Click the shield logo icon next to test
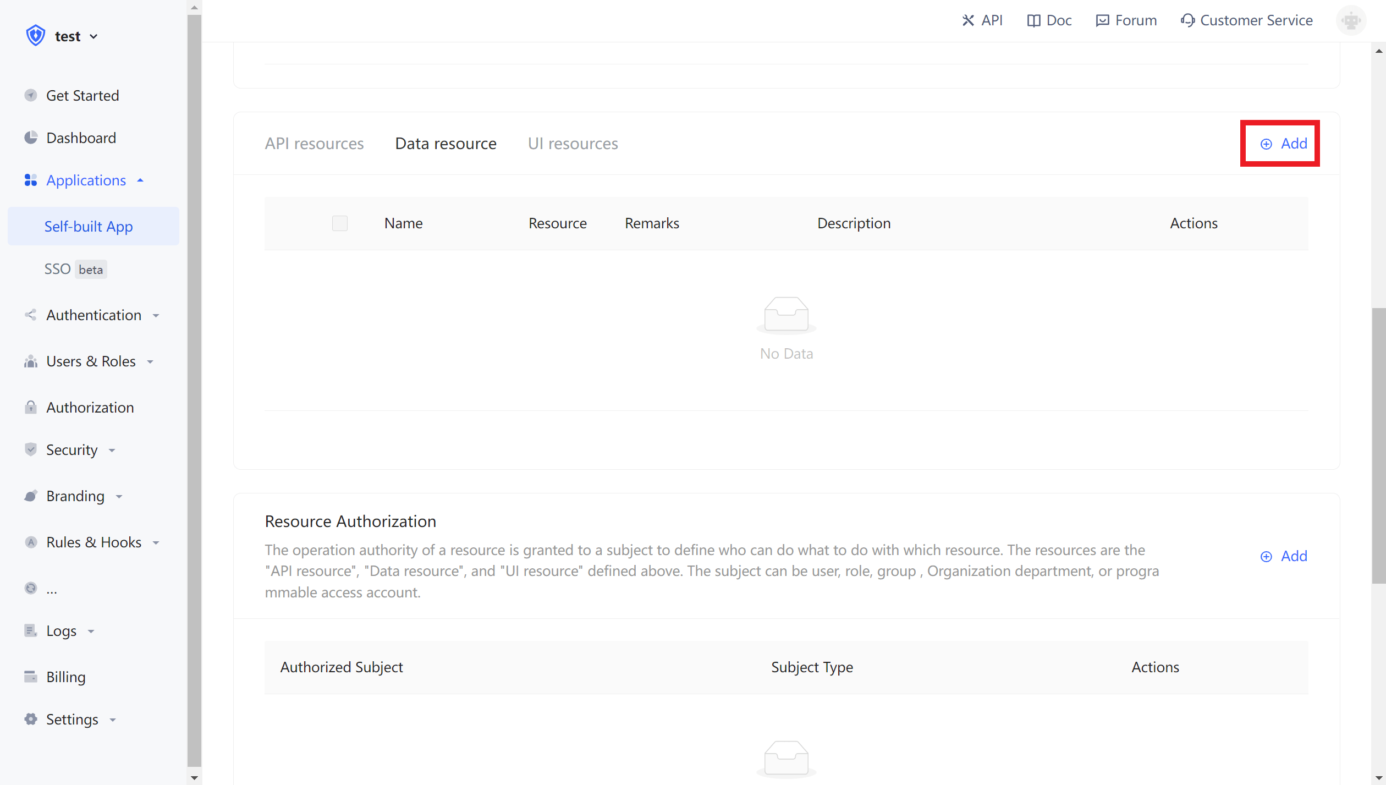Screen dimensions: 1386x785 point(35,36)
